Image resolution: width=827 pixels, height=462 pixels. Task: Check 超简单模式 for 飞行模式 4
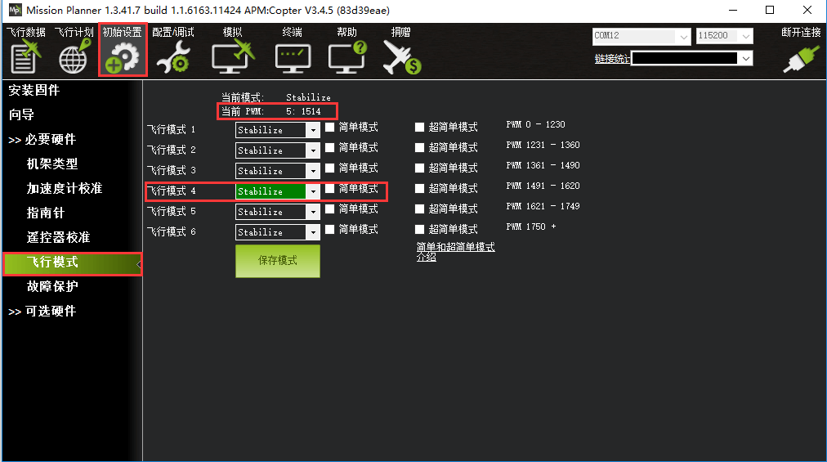pos(420,189)
